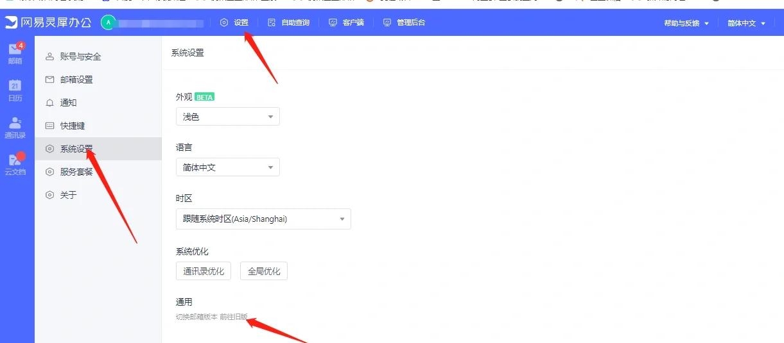Click the 网易灵犀办公 logo

49,22
